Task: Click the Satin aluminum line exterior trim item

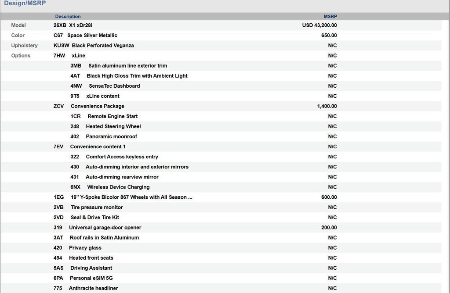Action: click(x=127, y=66)
